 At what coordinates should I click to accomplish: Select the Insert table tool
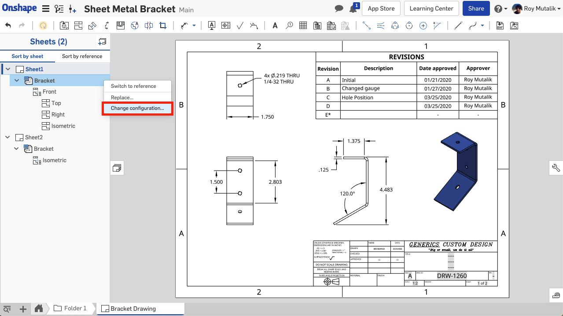click(303, 26)
